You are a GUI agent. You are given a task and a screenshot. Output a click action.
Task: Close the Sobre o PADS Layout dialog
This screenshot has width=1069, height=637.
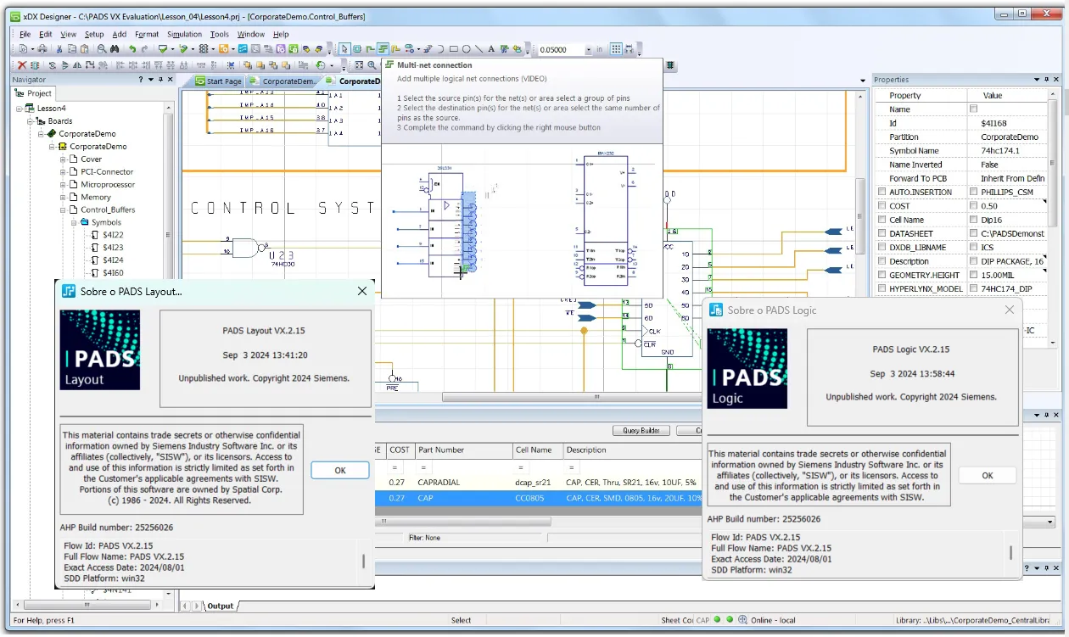[362, 291]
